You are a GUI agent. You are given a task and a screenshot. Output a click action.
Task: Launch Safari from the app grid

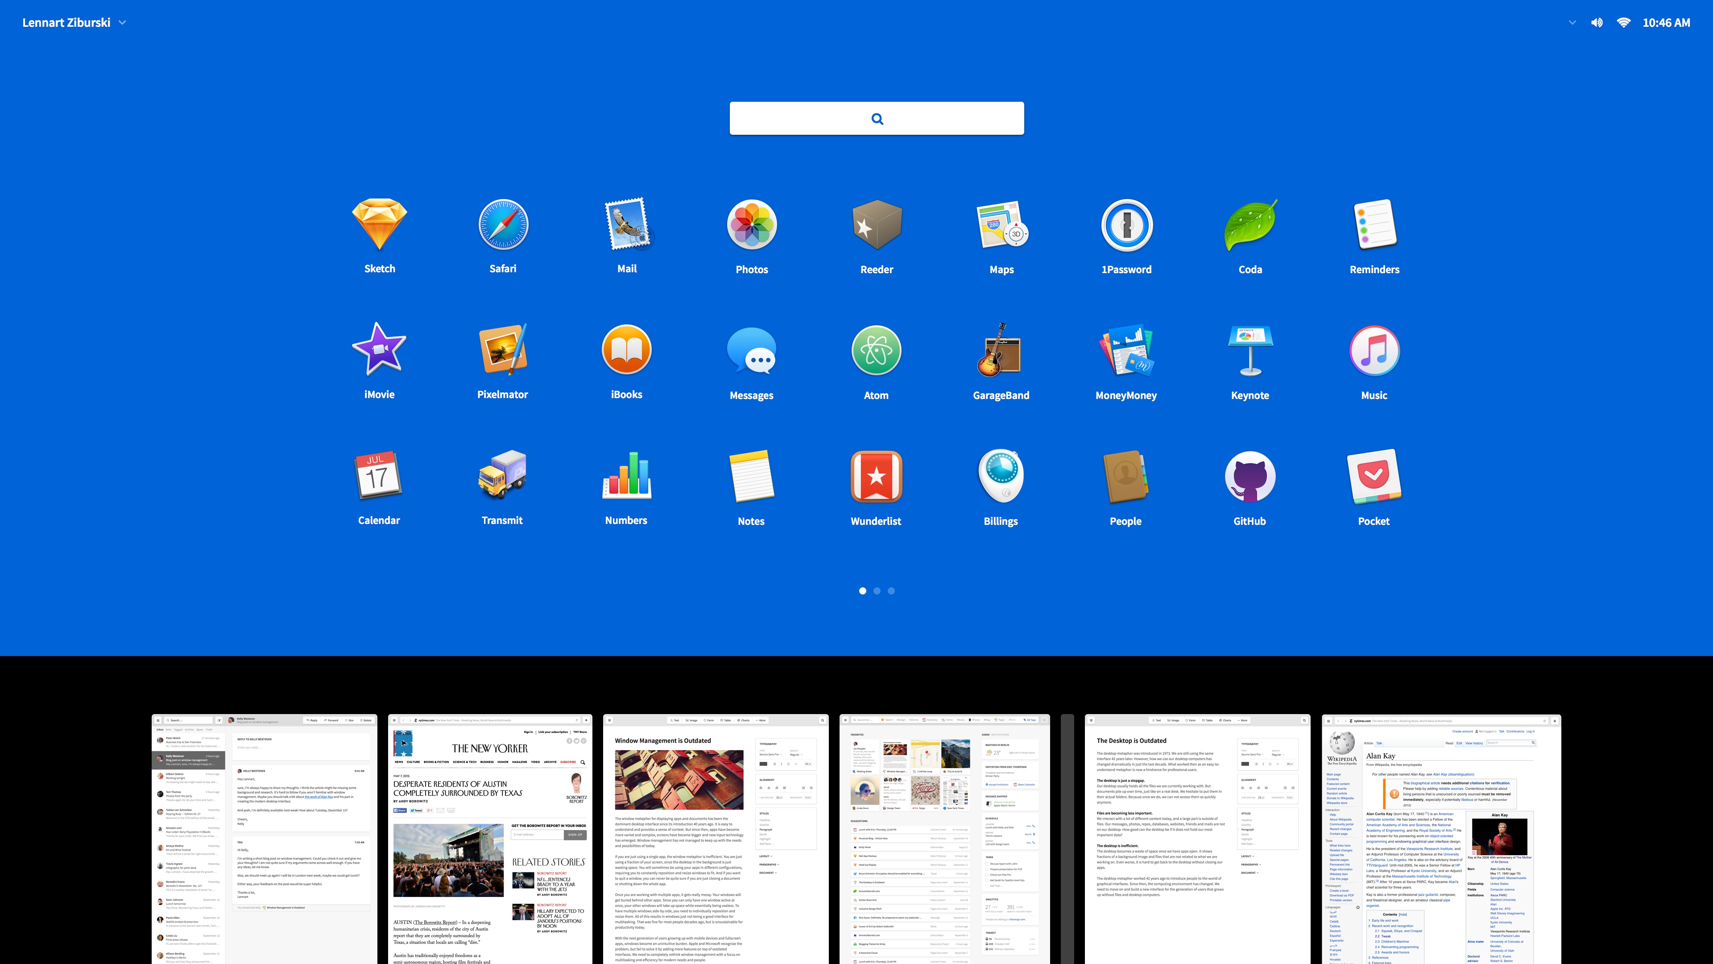(503, 225)
